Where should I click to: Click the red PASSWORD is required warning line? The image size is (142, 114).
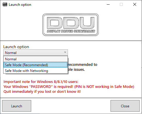[x=69, y=87]
